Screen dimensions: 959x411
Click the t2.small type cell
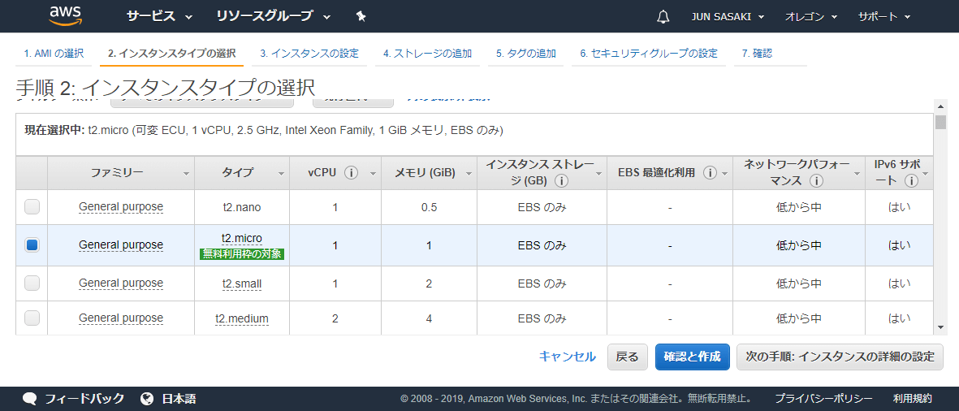tap(242, 283)
